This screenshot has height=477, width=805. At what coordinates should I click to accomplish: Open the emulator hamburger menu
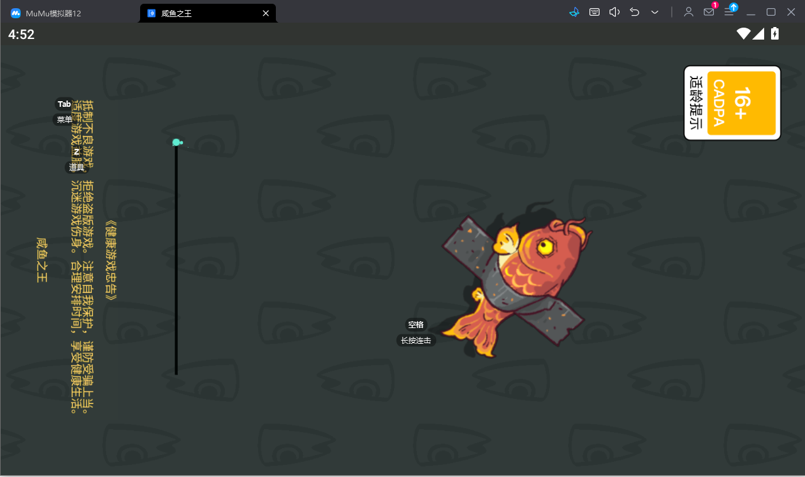(729, 12)
